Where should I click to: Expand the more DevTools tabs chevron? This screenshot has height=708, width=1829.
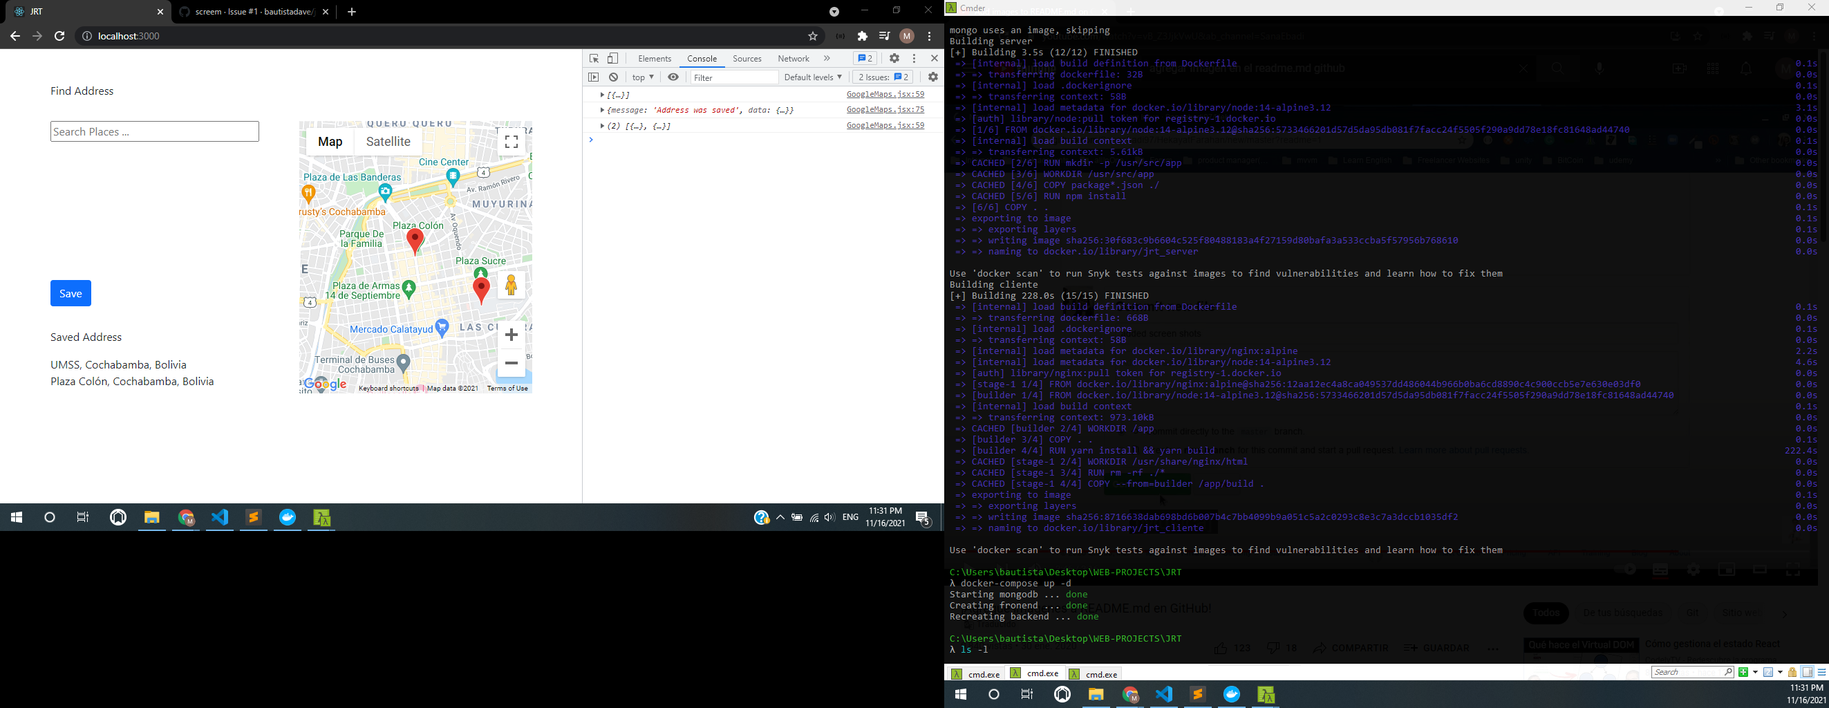click(x=827, y=59)
